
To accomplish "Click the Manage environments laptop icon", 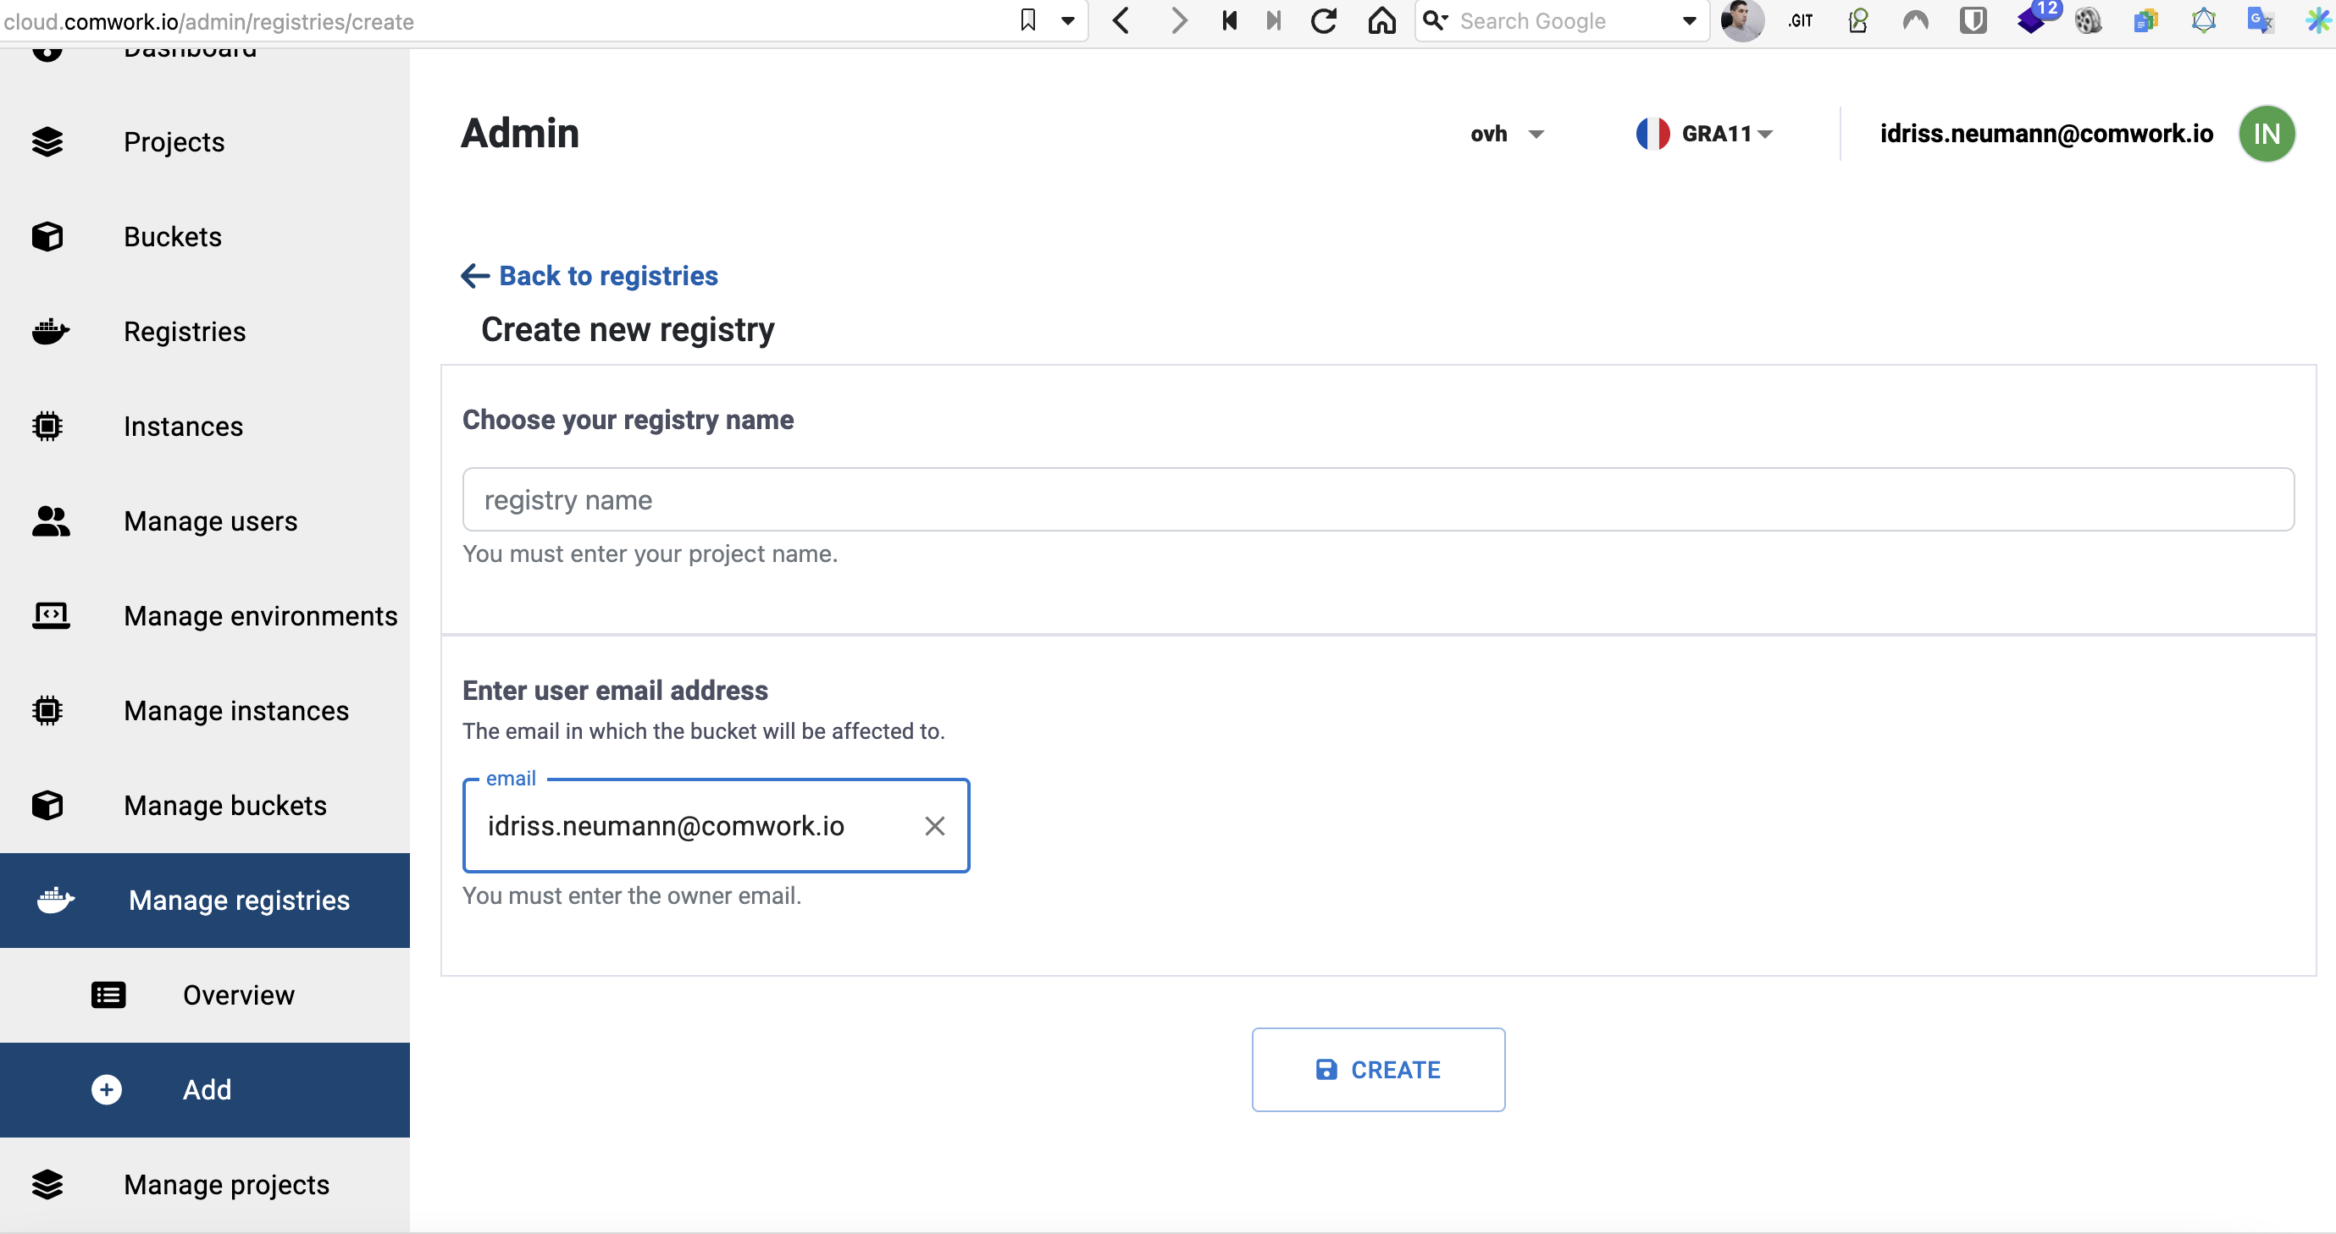I will 51,616.
